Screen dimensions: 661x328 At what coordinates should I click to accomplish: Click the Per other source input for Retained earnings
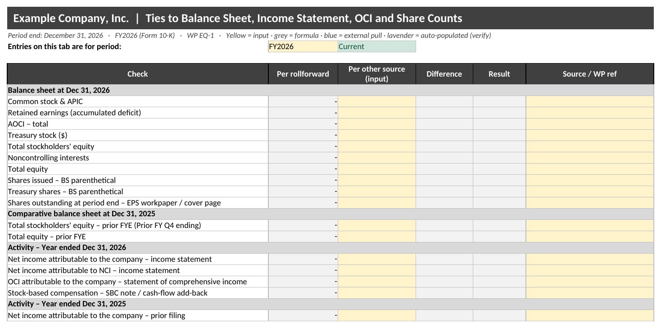pos(377,113)
